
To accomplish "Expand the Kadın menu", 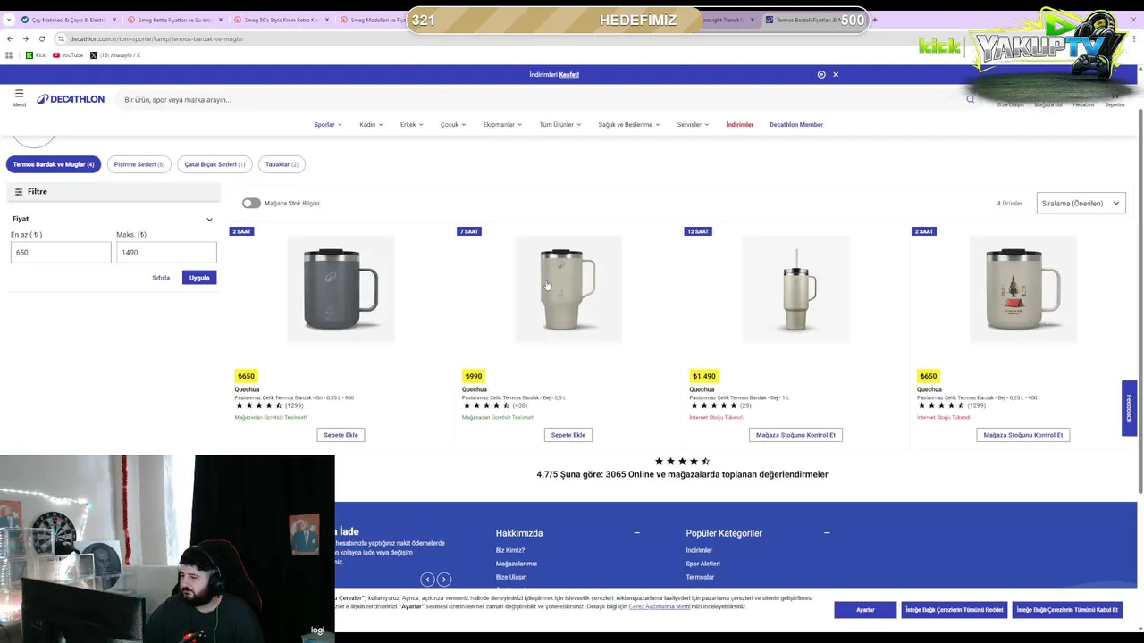I will [x=371, y=125].
